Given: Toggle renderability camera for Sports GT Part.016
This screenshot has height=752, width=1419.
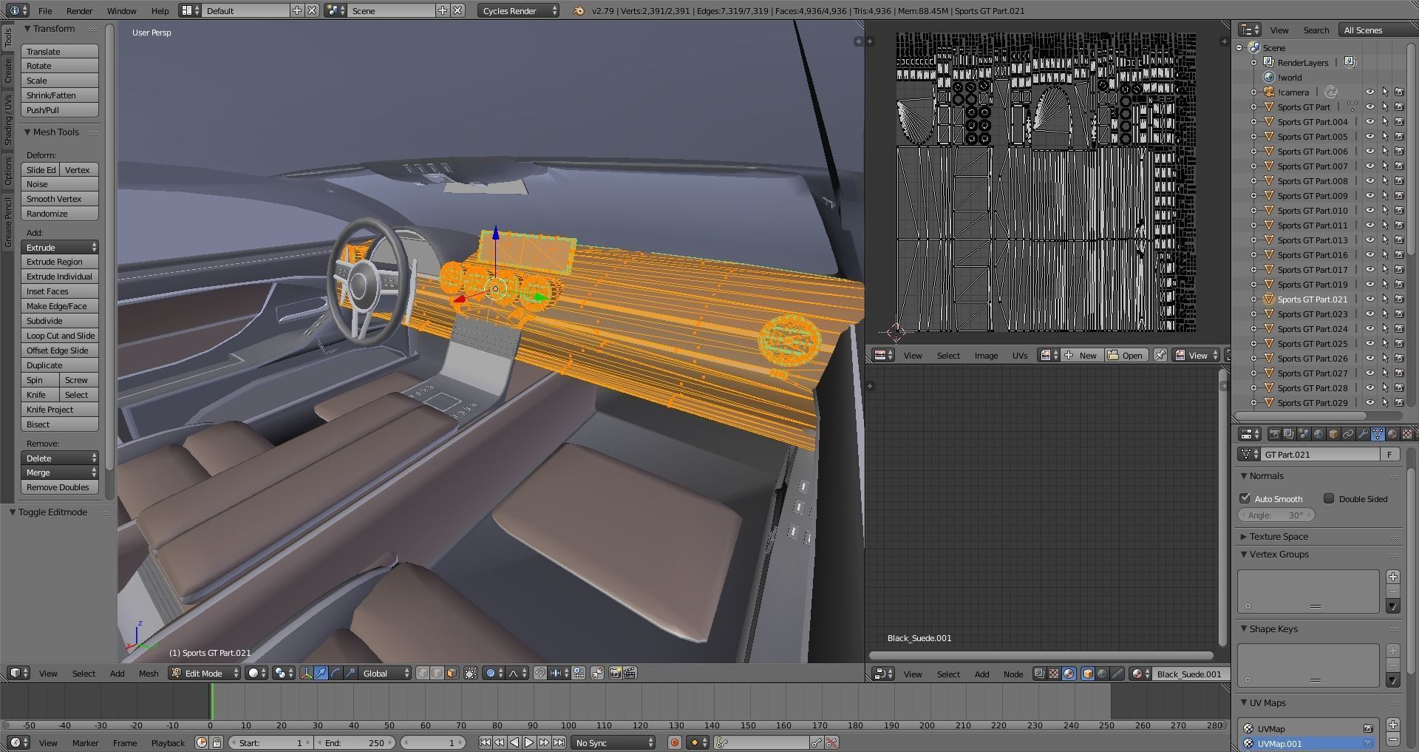Looking at the screenshot, I should [1400, 255].
